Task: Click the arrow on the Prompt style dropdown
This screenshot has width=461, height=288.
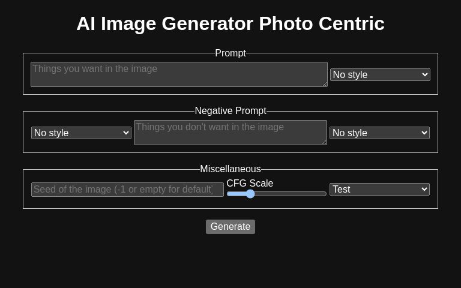Action: pos(426,74)
